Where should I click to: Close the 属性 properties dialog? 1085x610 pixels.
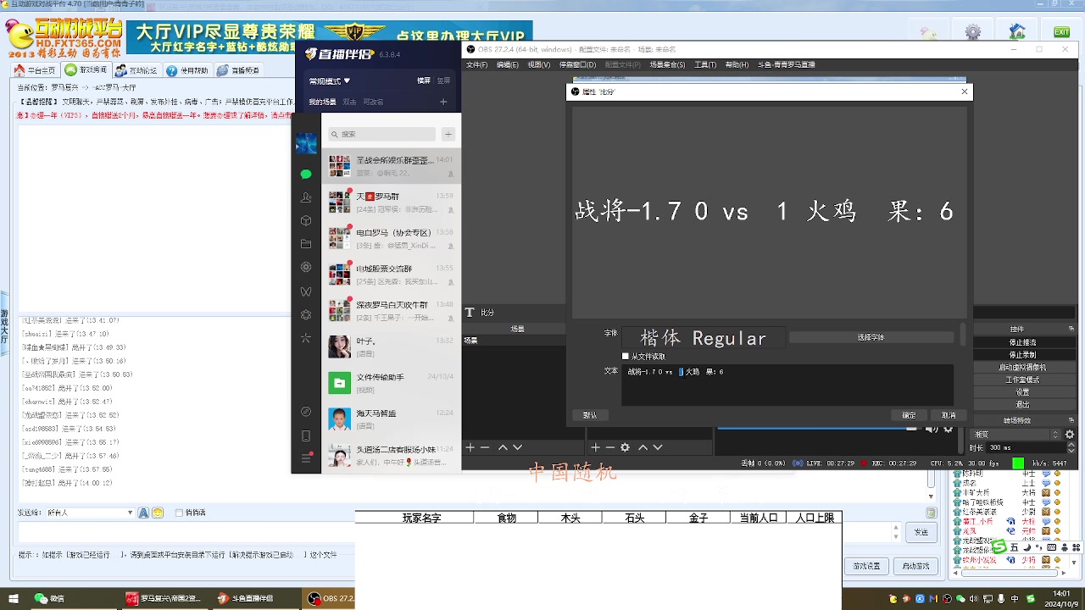964,91
